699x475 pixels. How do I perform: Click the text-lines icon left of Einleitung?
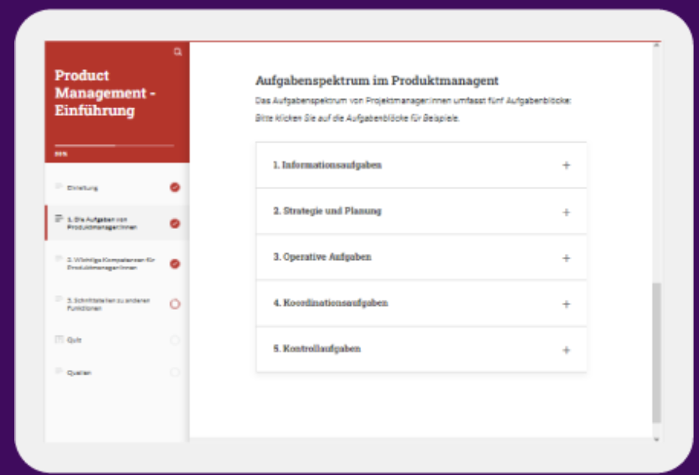[x=59, y=186]
